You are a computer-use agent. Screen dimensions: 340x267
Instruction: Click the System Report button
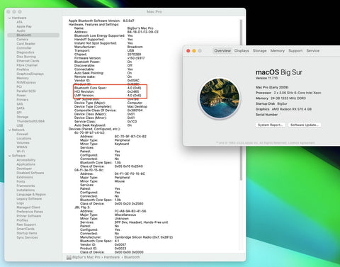pos(271,125)
